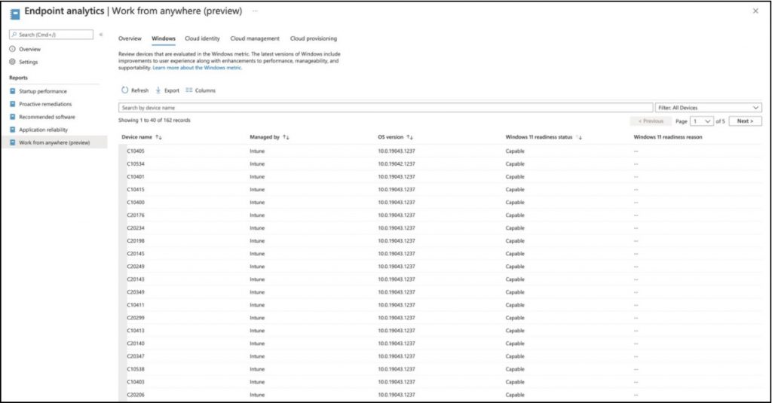
Task: Click the search magnifier icon in sidebar
Action: pos(15,35)
